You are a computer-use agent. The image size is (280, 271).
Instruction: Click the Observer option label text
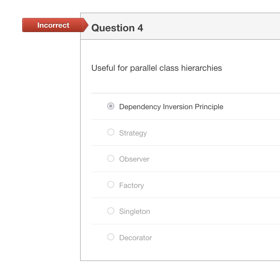click(x=134, y=159)
